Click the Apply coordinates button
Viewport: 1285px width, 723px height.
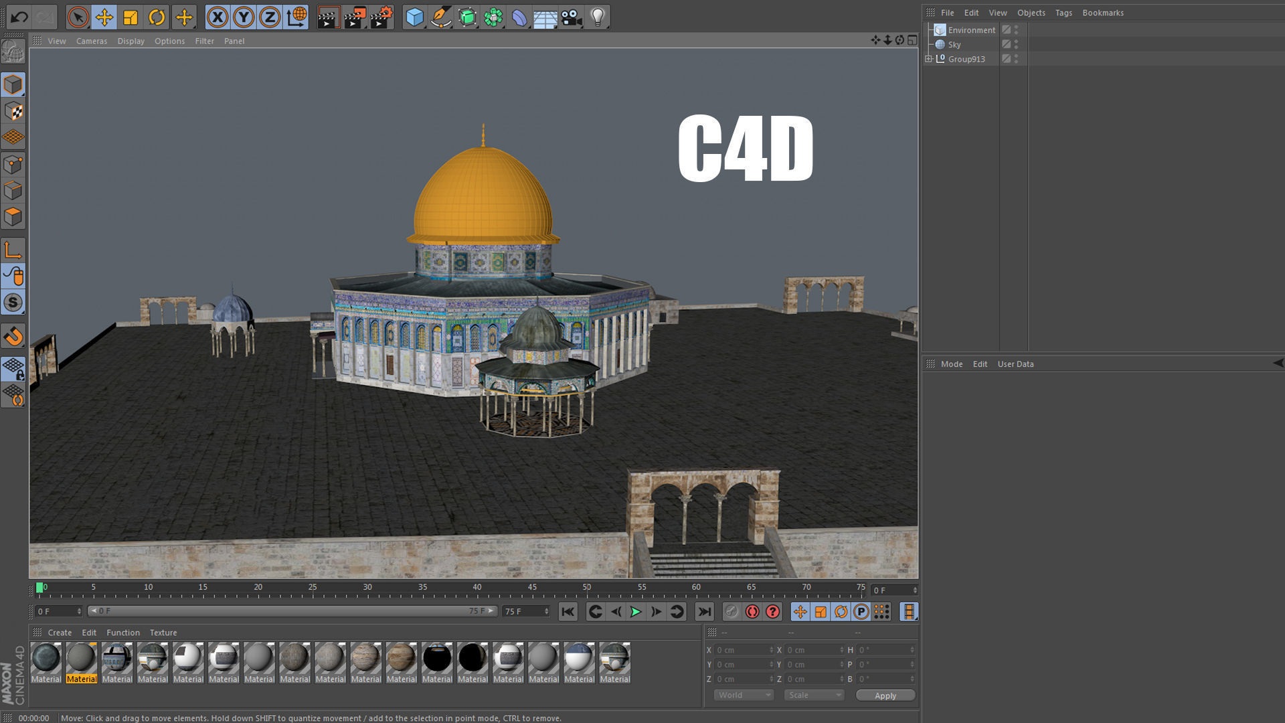(x=885, y=696)
